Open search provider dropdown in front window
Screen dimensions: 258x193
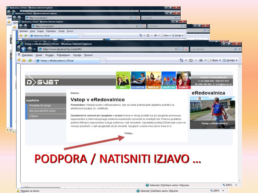coord(240,49)
